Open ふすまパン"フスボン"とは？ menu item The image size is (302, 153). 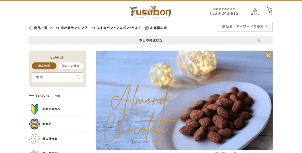(x=116, y=28)
